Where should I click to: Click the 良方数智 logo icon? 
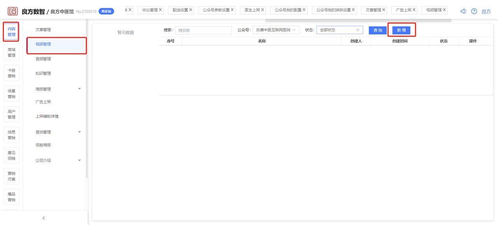[x=12, y=11]
